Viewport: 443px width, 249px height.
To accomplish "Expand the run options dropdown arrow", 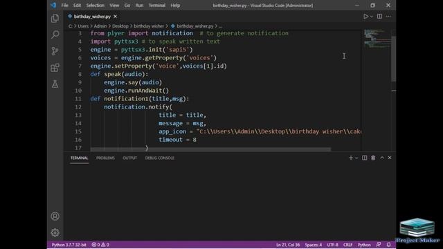I will pyautogui.click(x=372, y=17).
